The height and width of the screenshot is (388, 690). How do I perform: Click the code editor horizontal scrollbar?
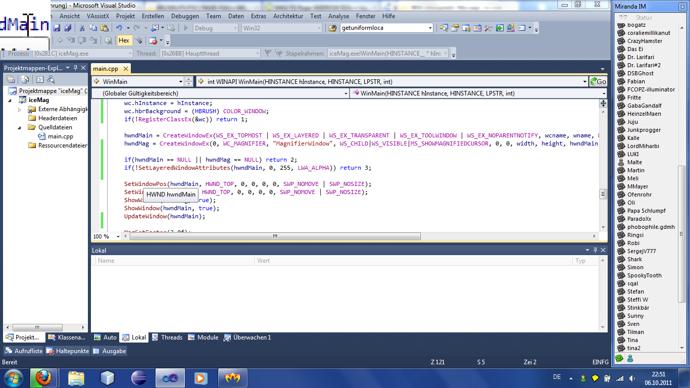[274, 236]
